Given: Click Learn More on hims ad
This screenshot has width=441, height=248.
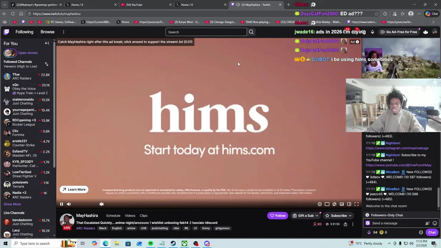Looking at the screenshot, I should pyautogui.click(x=74, y=189).
